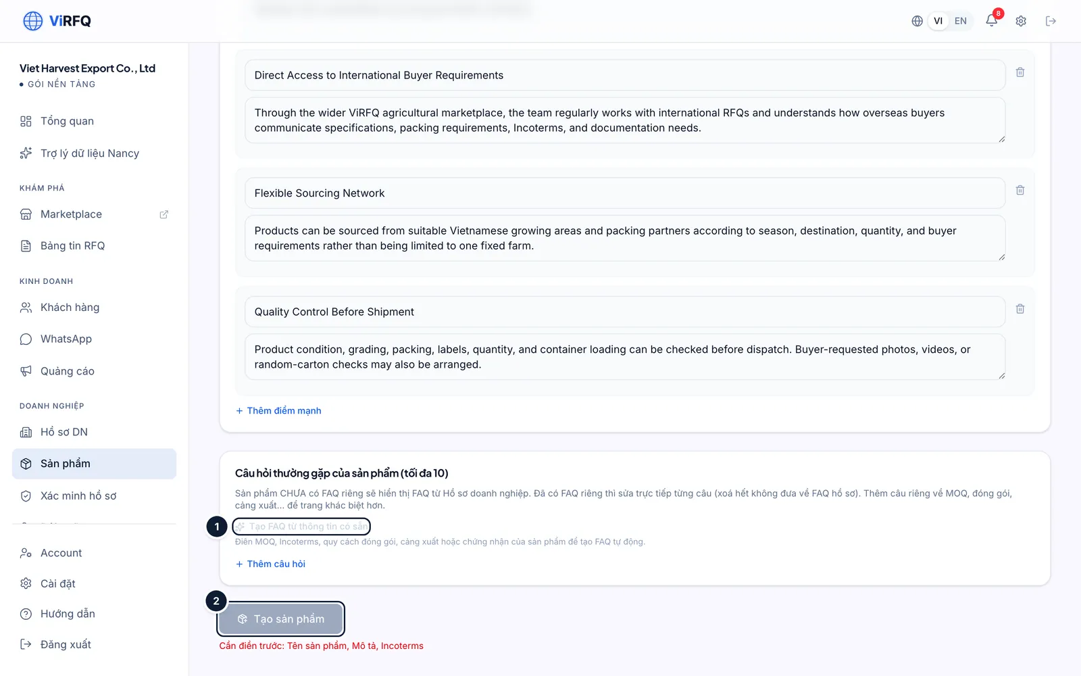This screenshot has height=676, width=1081.
Task: Click the language globe icon
Action: [x=917, y=21]
